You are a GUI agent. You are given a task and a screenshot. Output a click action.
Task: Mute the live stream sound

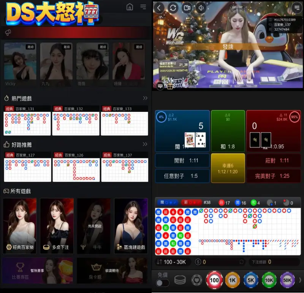pyautogui.click(x=201, y=8)
